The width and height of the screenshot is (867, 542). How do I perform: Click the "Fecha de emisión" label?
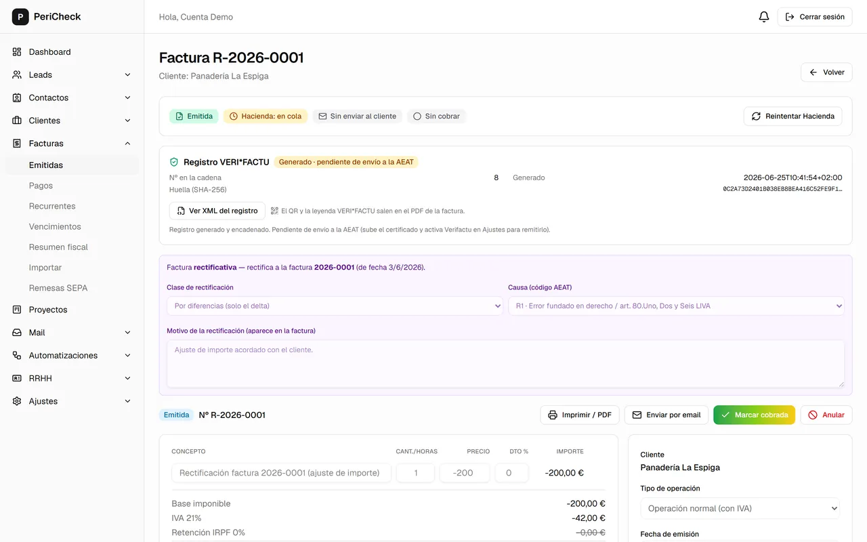tap(669, 535)
